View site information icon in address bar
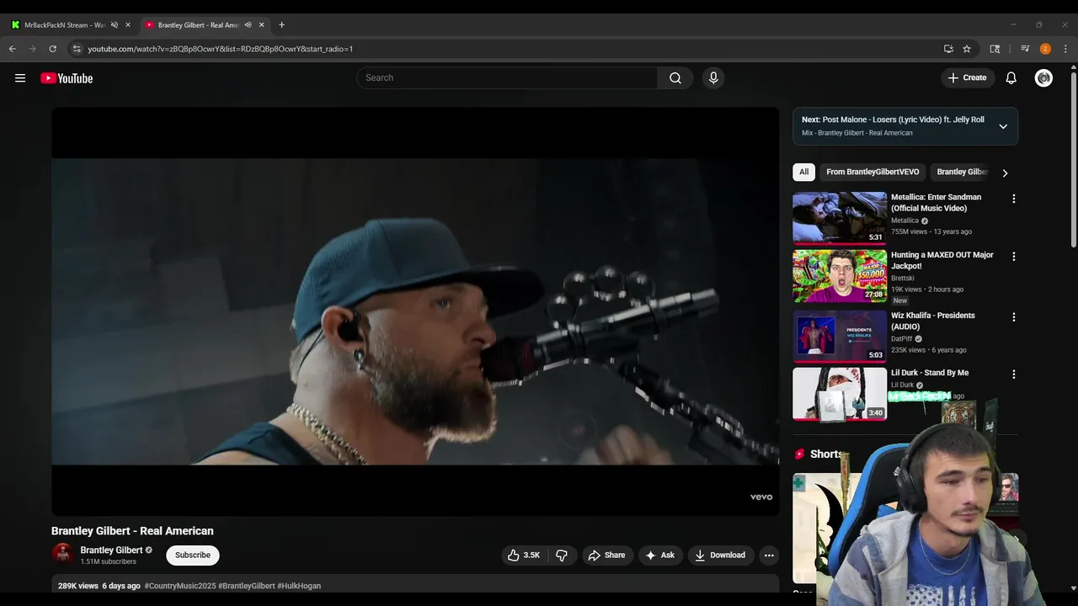 (77, 49)
